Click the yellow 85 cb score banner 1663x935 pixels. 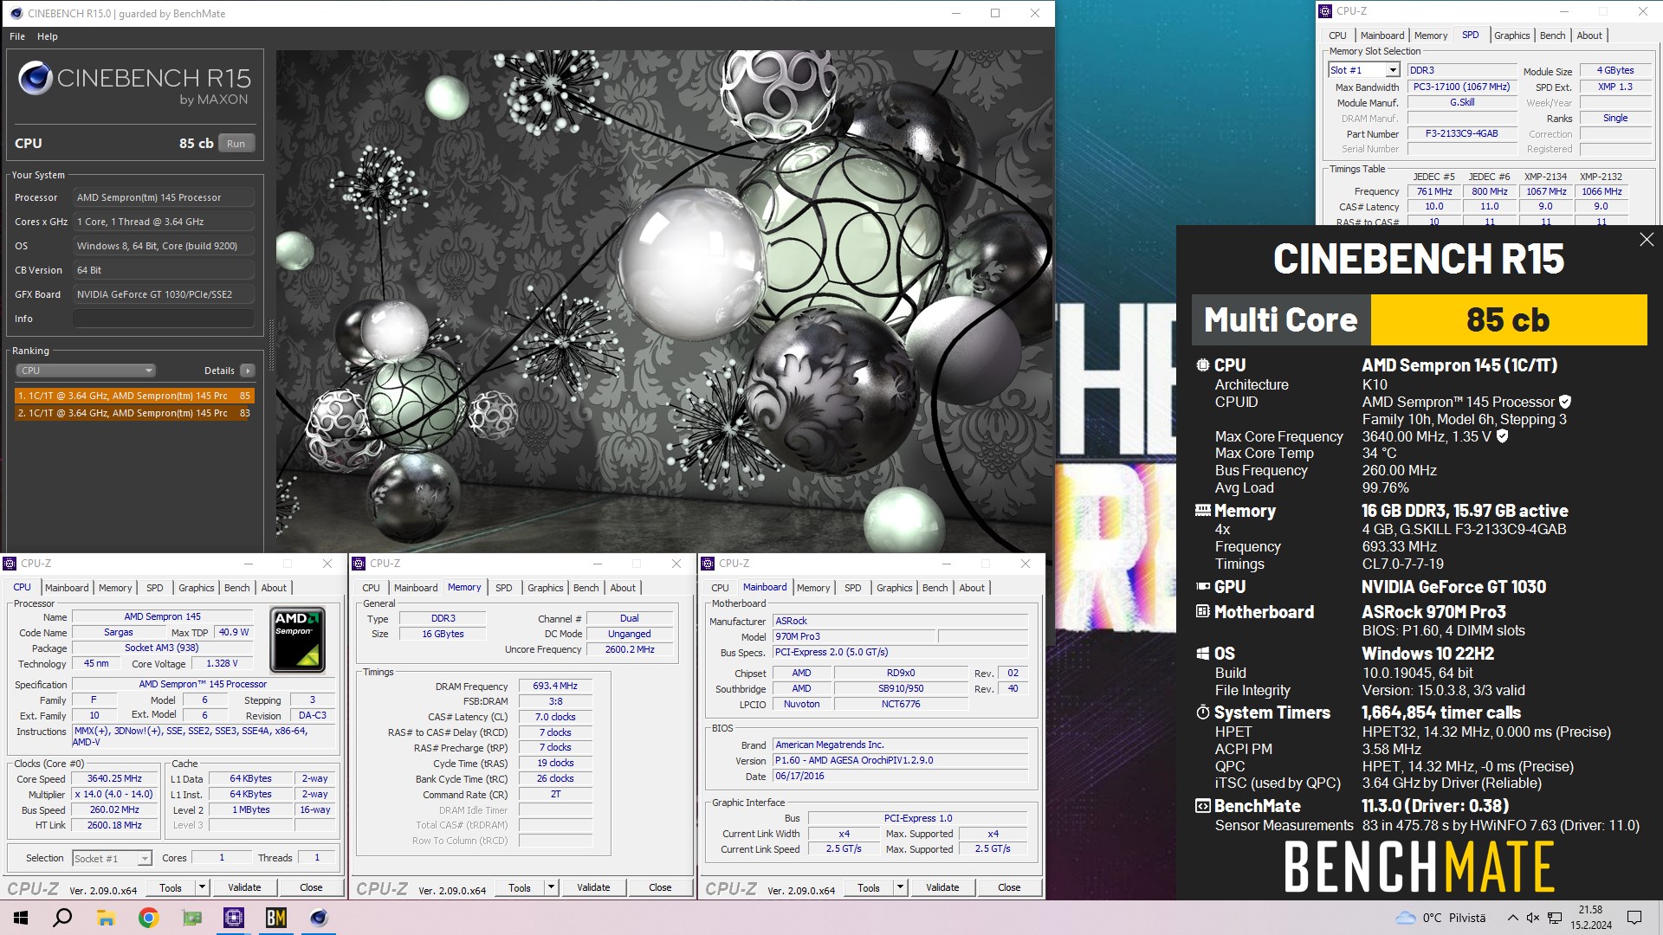point(1508,319)
